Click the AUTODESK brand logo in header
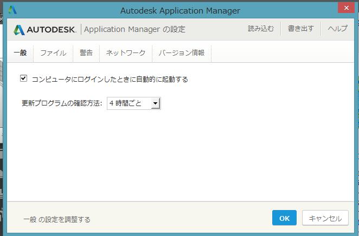Viewport: 359px width, 236px height. pos(44,29)
